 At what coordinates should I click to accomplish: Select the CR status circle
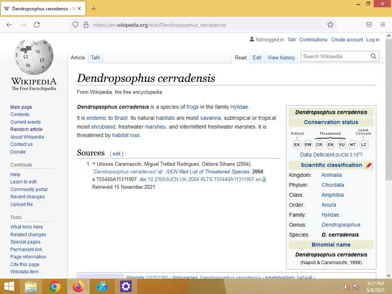coord(319,144)
